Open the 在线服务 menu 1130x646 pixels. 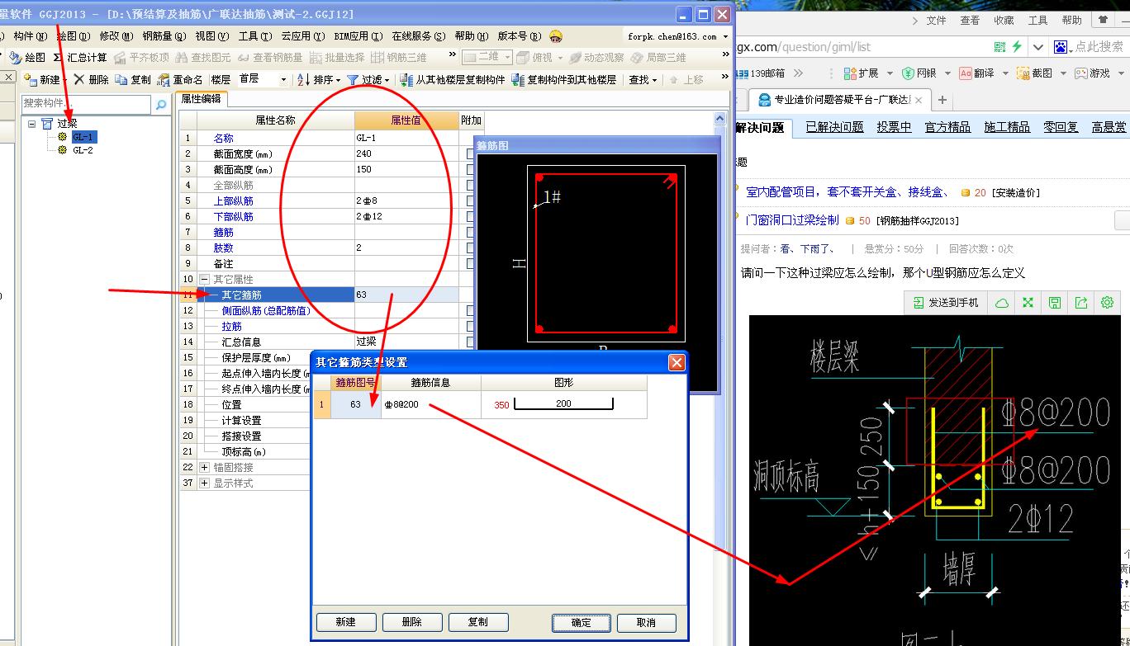[418, 36]
